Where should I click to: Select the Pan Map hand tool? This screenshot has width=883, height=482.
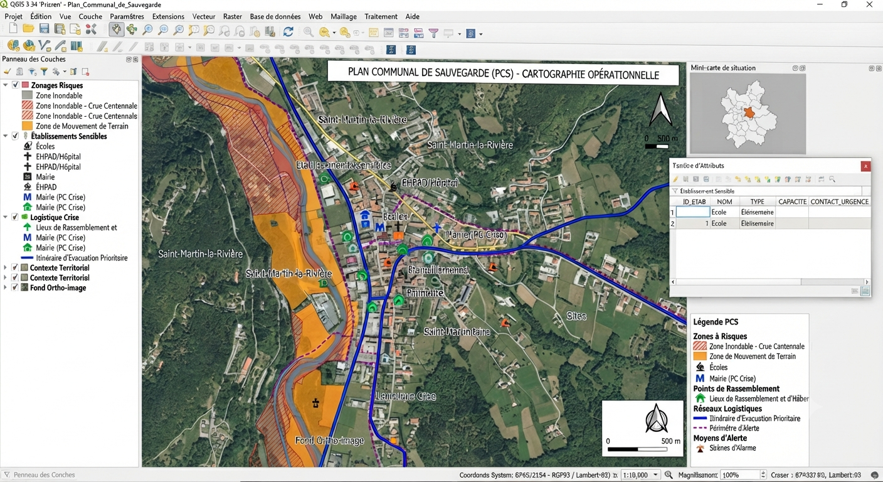[x=116, y=29]
